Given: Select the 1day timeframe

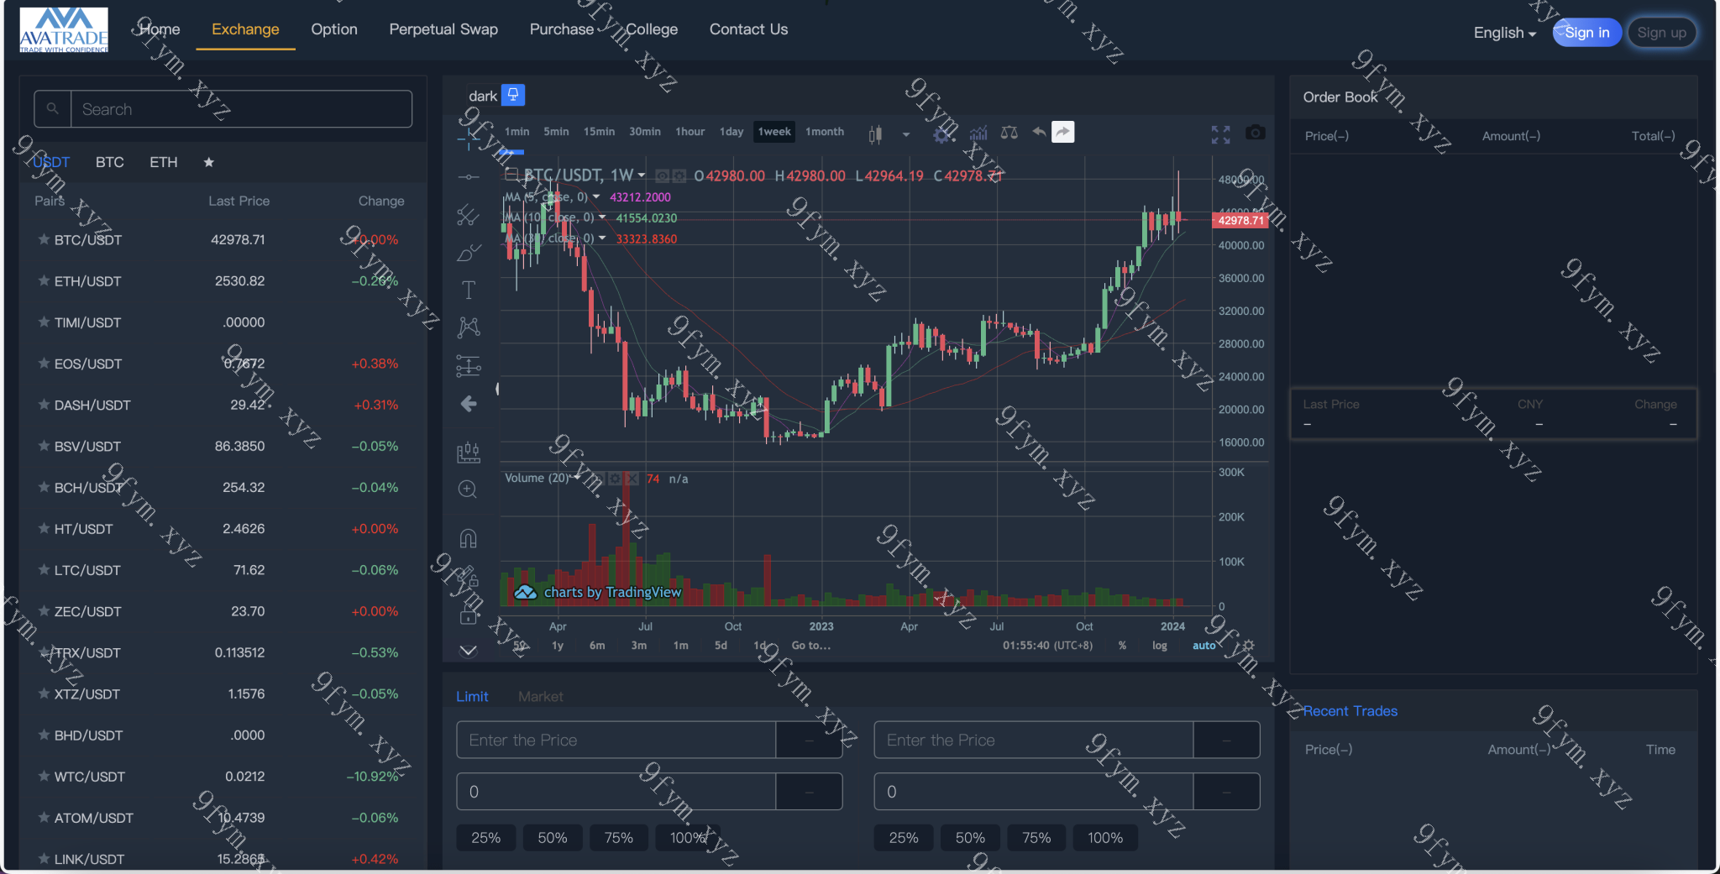Looking at the screenshot, I should coord(732,132).
